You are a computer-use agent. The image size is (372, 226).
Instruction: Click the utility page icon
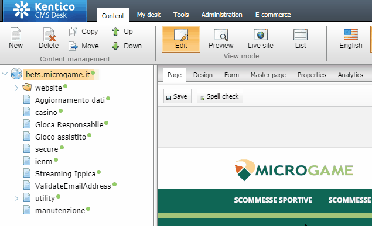[x=27, y=198]
